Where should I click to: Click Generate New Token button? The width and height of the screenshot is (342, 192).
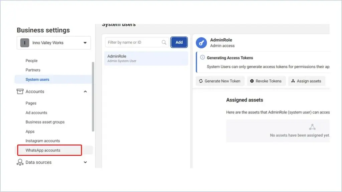coord(220,81)
